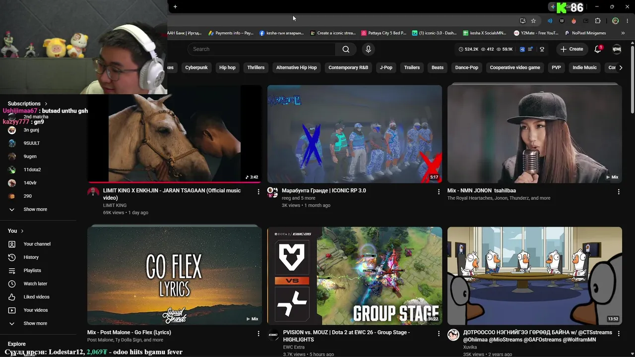The height and width of the screenshot is (357, 635).
Task: Open the browser extensions puzzle icon
Action: (x=598, y=21)
